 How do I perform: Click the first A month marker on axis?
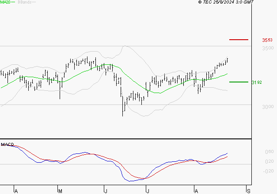(16, 191)
